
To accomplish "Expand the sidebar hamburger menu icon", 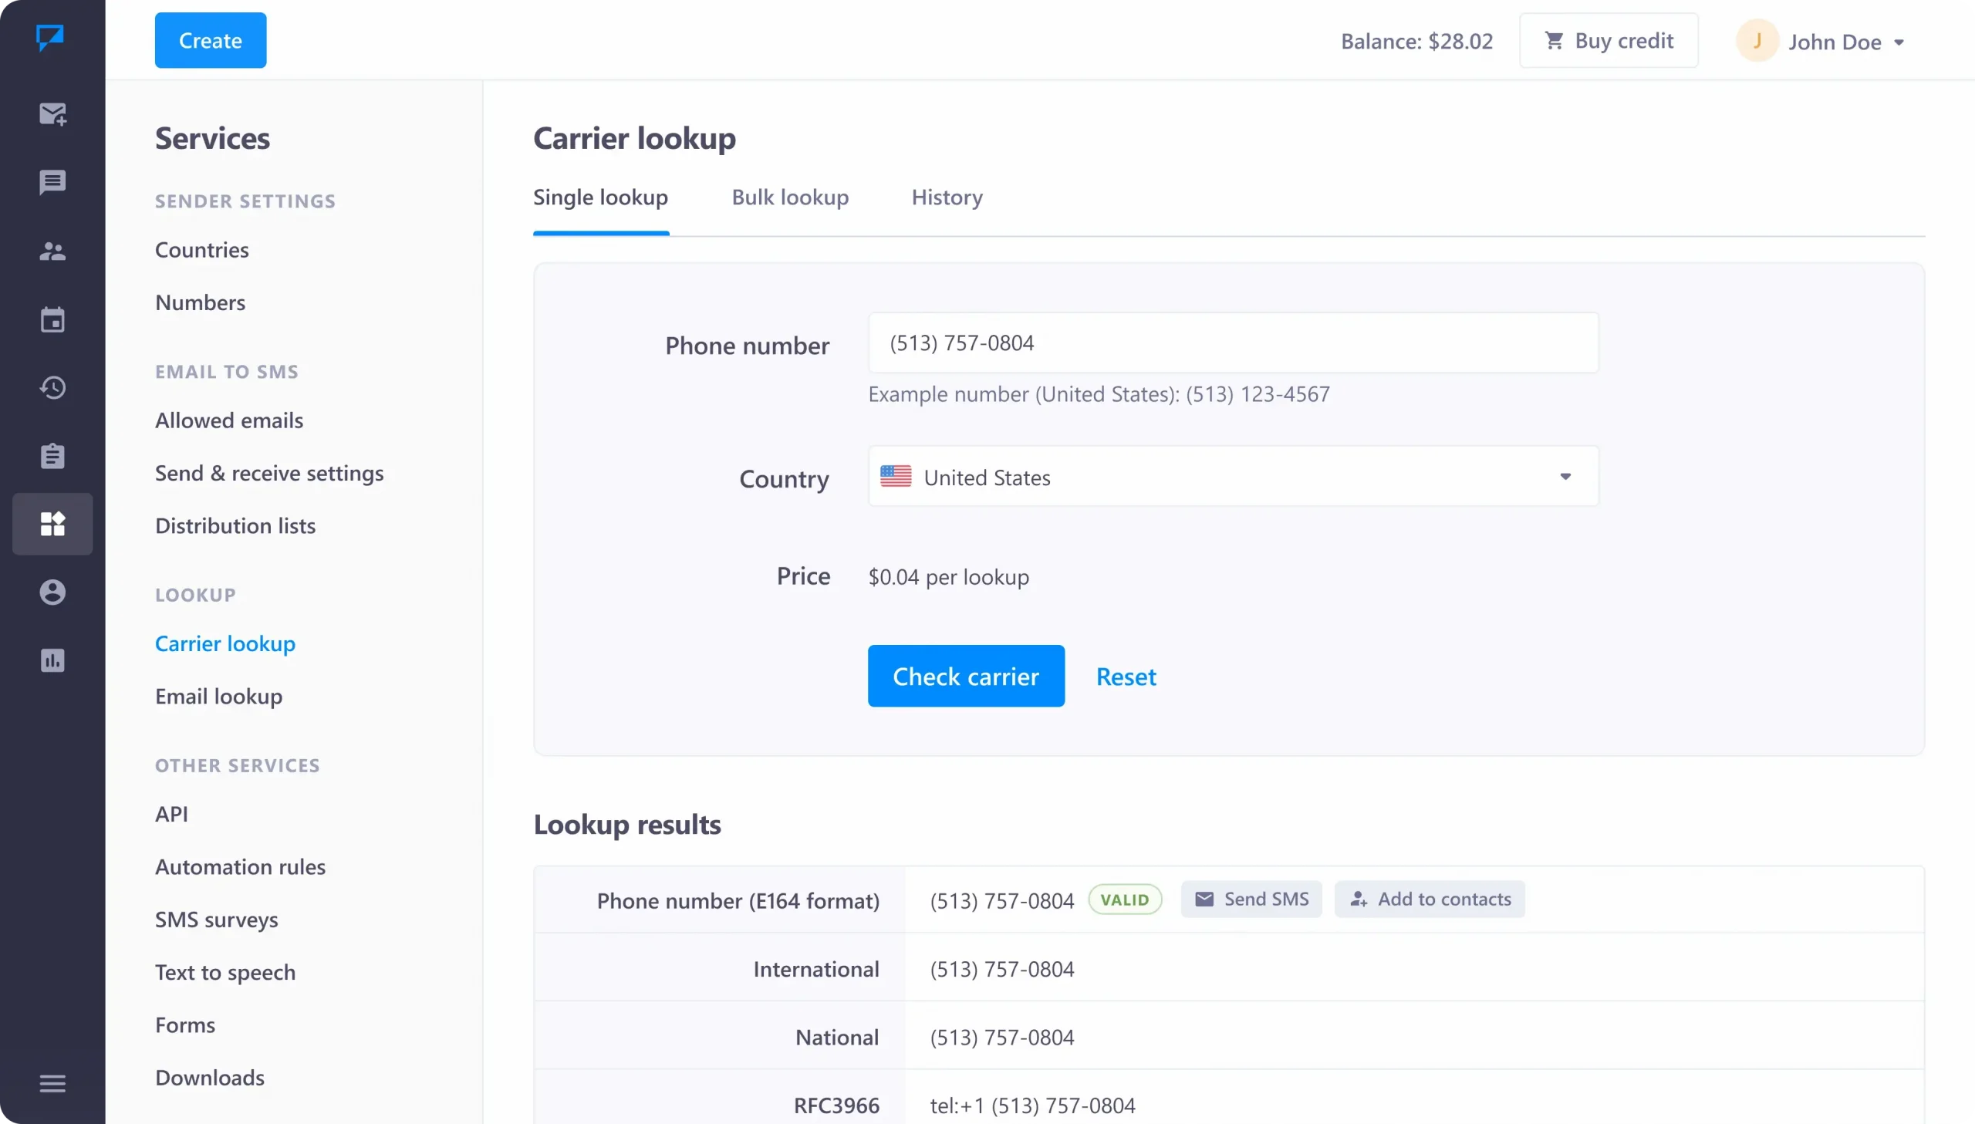I will (52, 1083).
